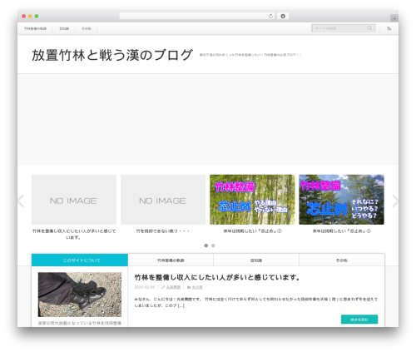Image resolution: width=416 pixels, height=352 pixels.
Task: Select the first carousel pagination dot
Action: 206,245
